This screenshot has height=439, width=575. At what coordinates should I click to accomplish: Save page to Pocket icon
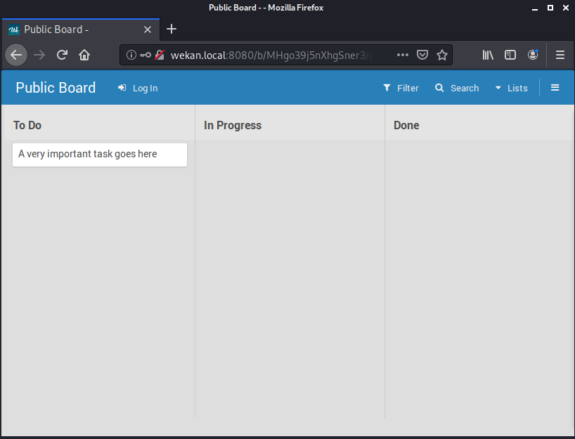coord(422,55)
